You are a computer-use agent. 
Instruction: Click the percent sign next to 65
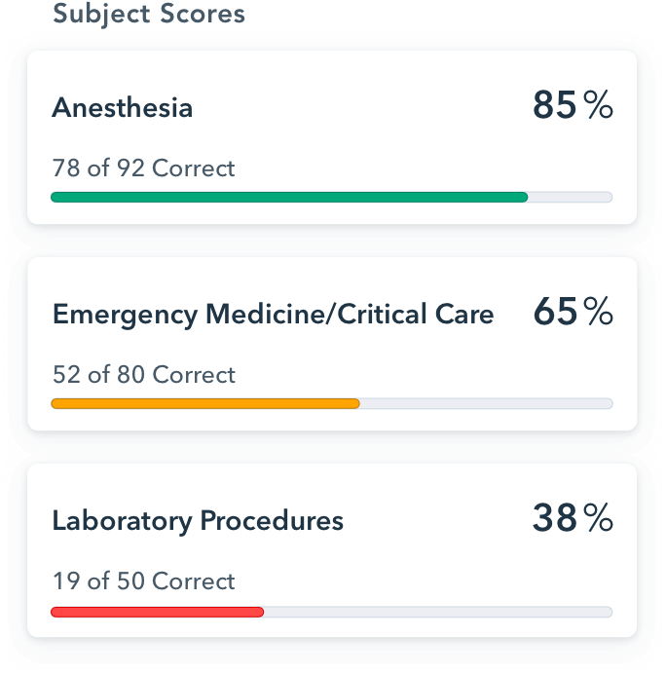tap(599, 314)
